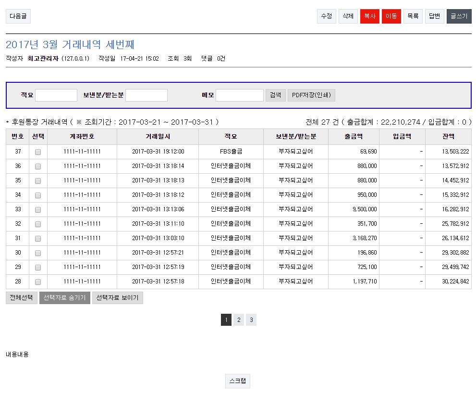This screenshot has width=476, height=397.
Task: Check the checkbox for row 37
Action: (x=38, y=152)
